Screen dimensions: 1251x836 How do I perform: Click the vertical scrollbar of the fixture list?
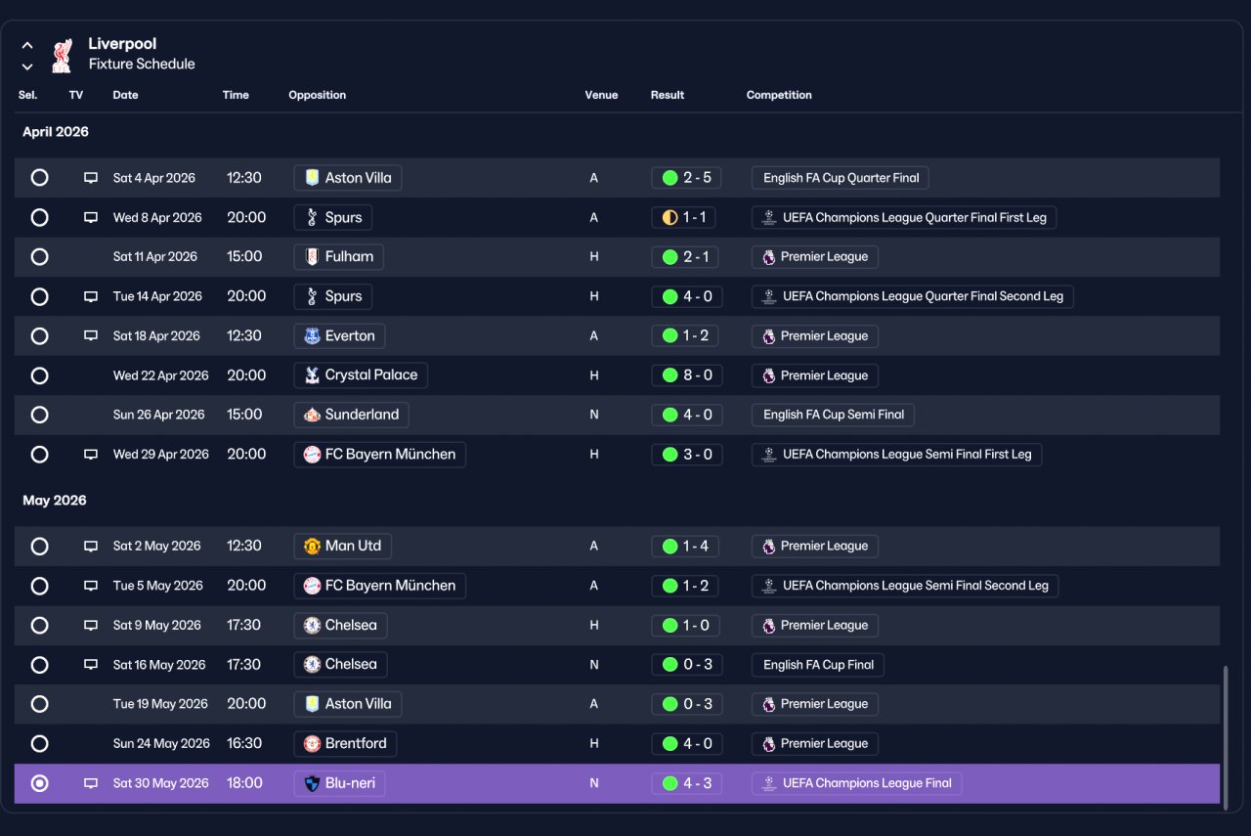[x=1225, y=735]
